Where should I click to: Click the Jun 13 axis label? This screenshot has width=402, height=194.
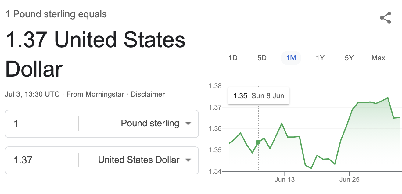coord(285,179)
